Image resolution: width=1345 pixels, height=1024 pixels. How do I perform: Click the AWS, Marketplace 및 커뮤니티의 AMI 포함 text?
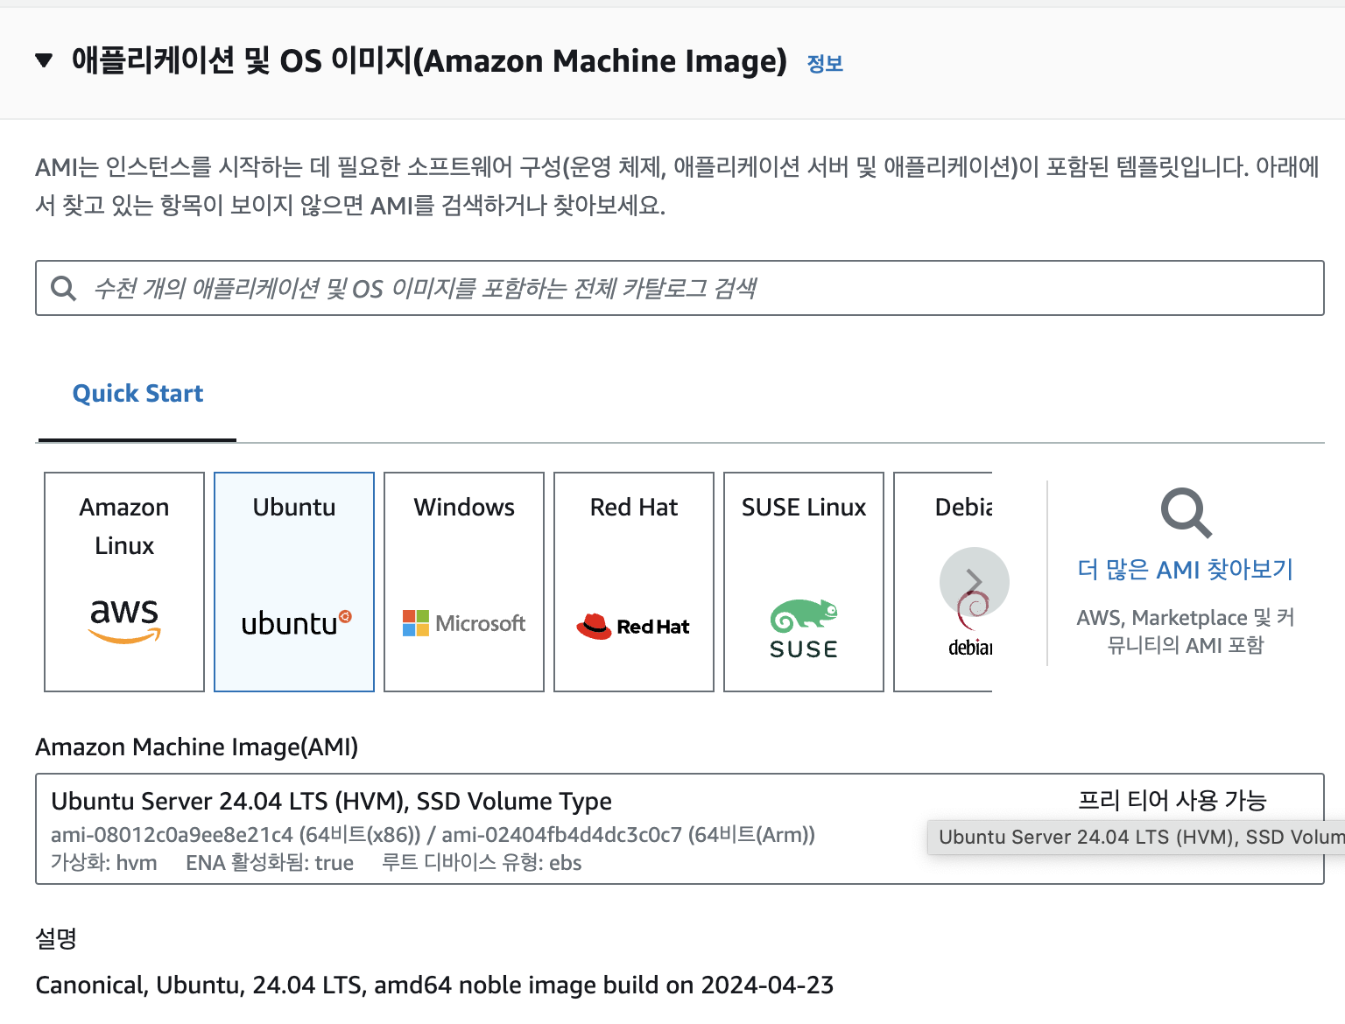click(x=1186, y=631)
